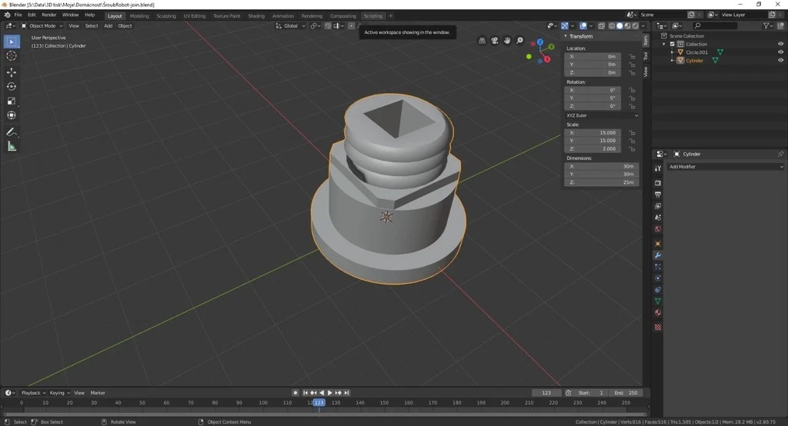Pick the Scale tool

pyautogui.click(x=12, y=101)
